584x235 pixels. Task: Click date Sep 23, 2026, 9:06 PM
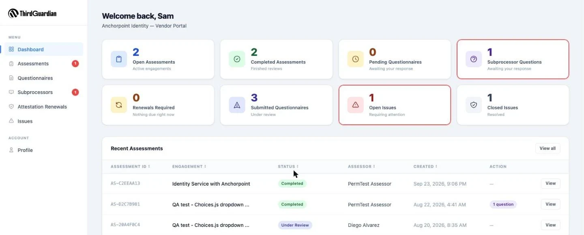pyautogui.click(x=440, y=184)
